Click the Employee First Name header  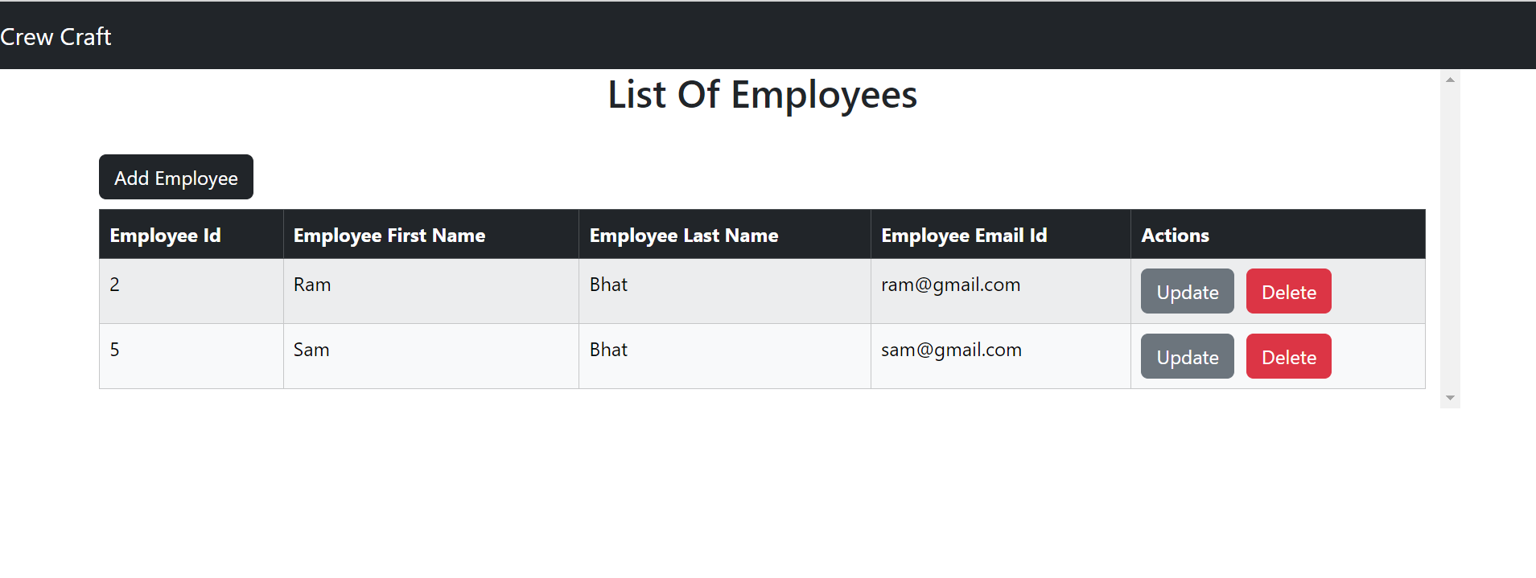tap(389, 236)
